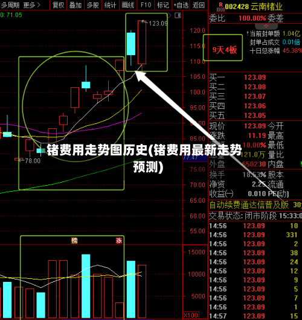Image resolution: width=302 pixels, height=320 pixels.
Task: Open the 复权 adjustment option
Action: click(58, 5)
